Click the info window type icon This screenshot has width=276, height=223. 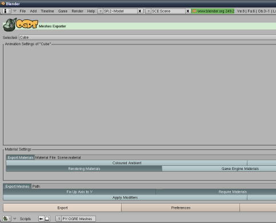point(6,11)
